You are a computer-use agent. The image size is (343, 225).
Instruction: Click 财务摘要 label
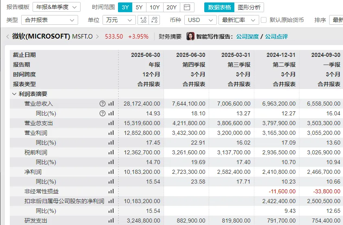pos(170,37)
